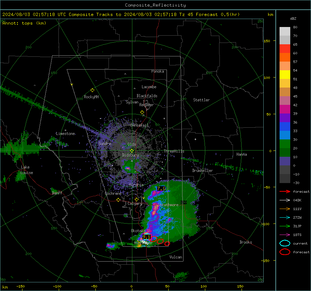Click the white 04DK arrow legend icon

285,200
